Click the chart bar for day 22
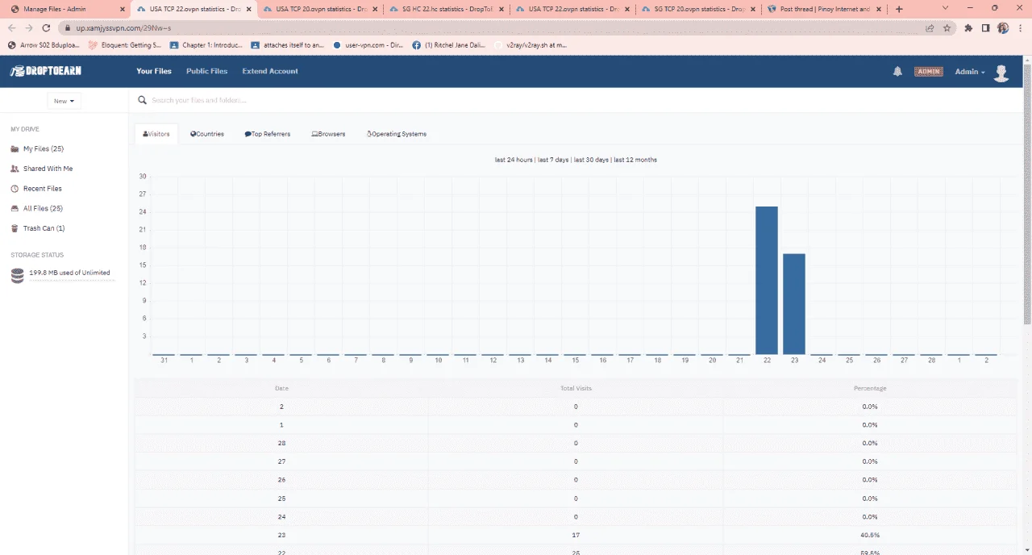The width and height of the screenshot is (1032, 555). click(x=767, y=280)
